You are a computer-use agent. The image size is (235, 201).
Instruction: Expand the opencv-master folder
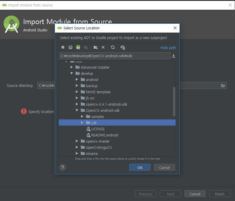77,141
